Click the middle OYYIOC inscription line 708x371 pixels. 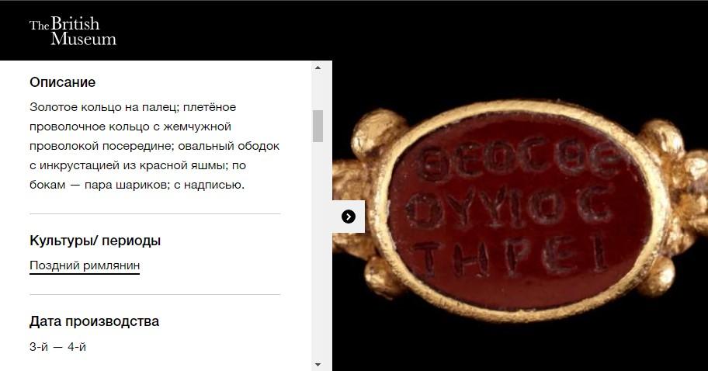(509, 209)
